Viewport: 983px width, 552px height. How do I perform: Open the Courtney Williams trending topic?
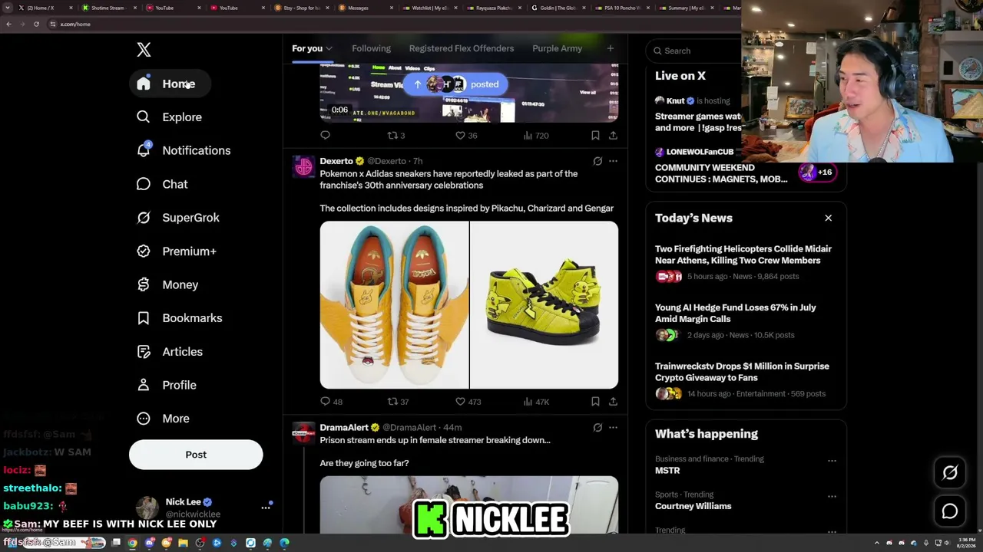pyautogui.click(x=693, y=506)
